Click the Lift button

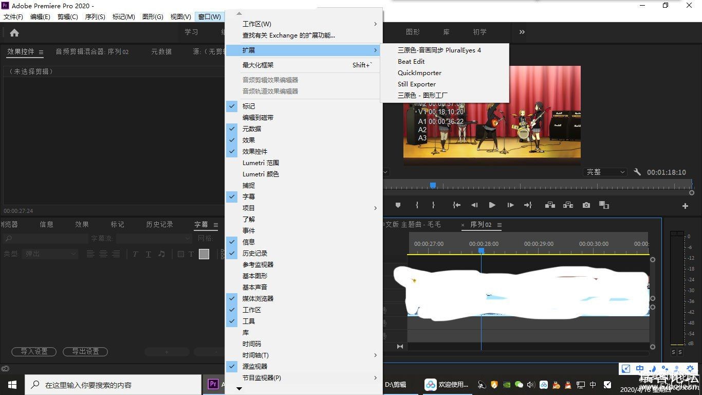click(x=550, y=205)
